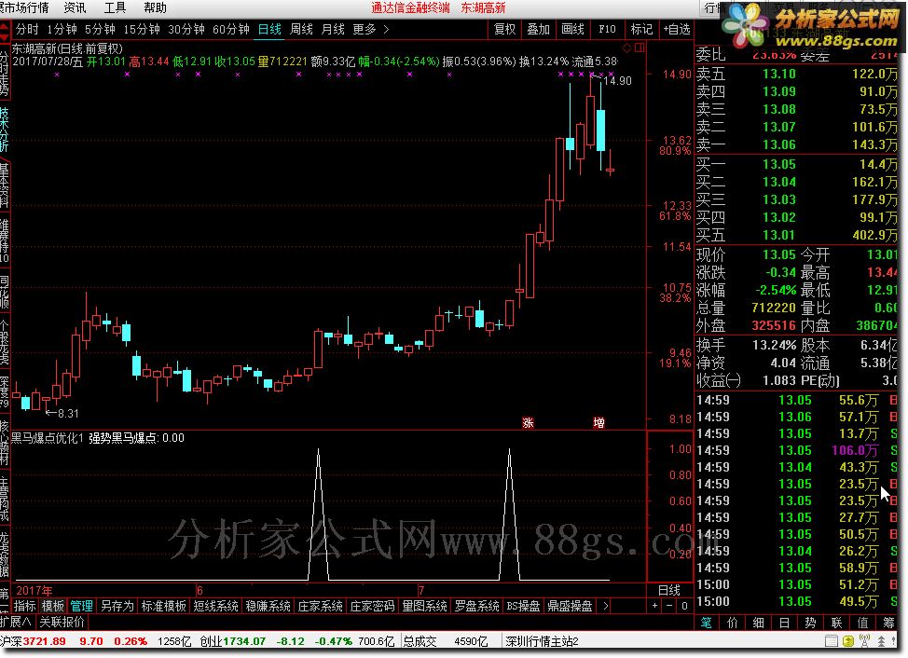Viewport: 908px width, 658px height.
Task: Select the '短线系统' template
Action: click(x=216, y=606)
